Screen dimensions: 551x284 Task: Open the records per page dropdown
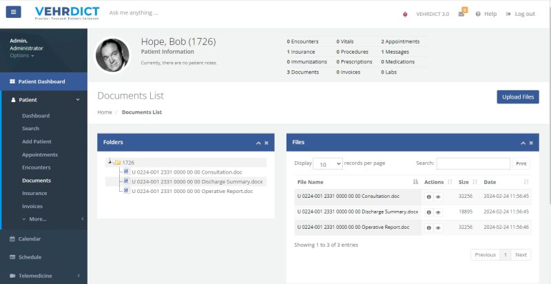pyautogui.click(x=328, y=164)
